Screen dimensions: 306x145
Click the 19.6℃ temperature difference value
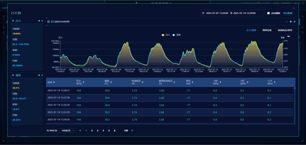coord(16,109)
